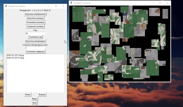
Task: Minimize the mosaic preview window
Action: (153, 3)
